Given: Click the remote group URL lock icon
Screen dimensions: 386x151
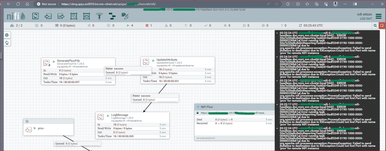Looking at the screenshot, I should click(197, 113).
